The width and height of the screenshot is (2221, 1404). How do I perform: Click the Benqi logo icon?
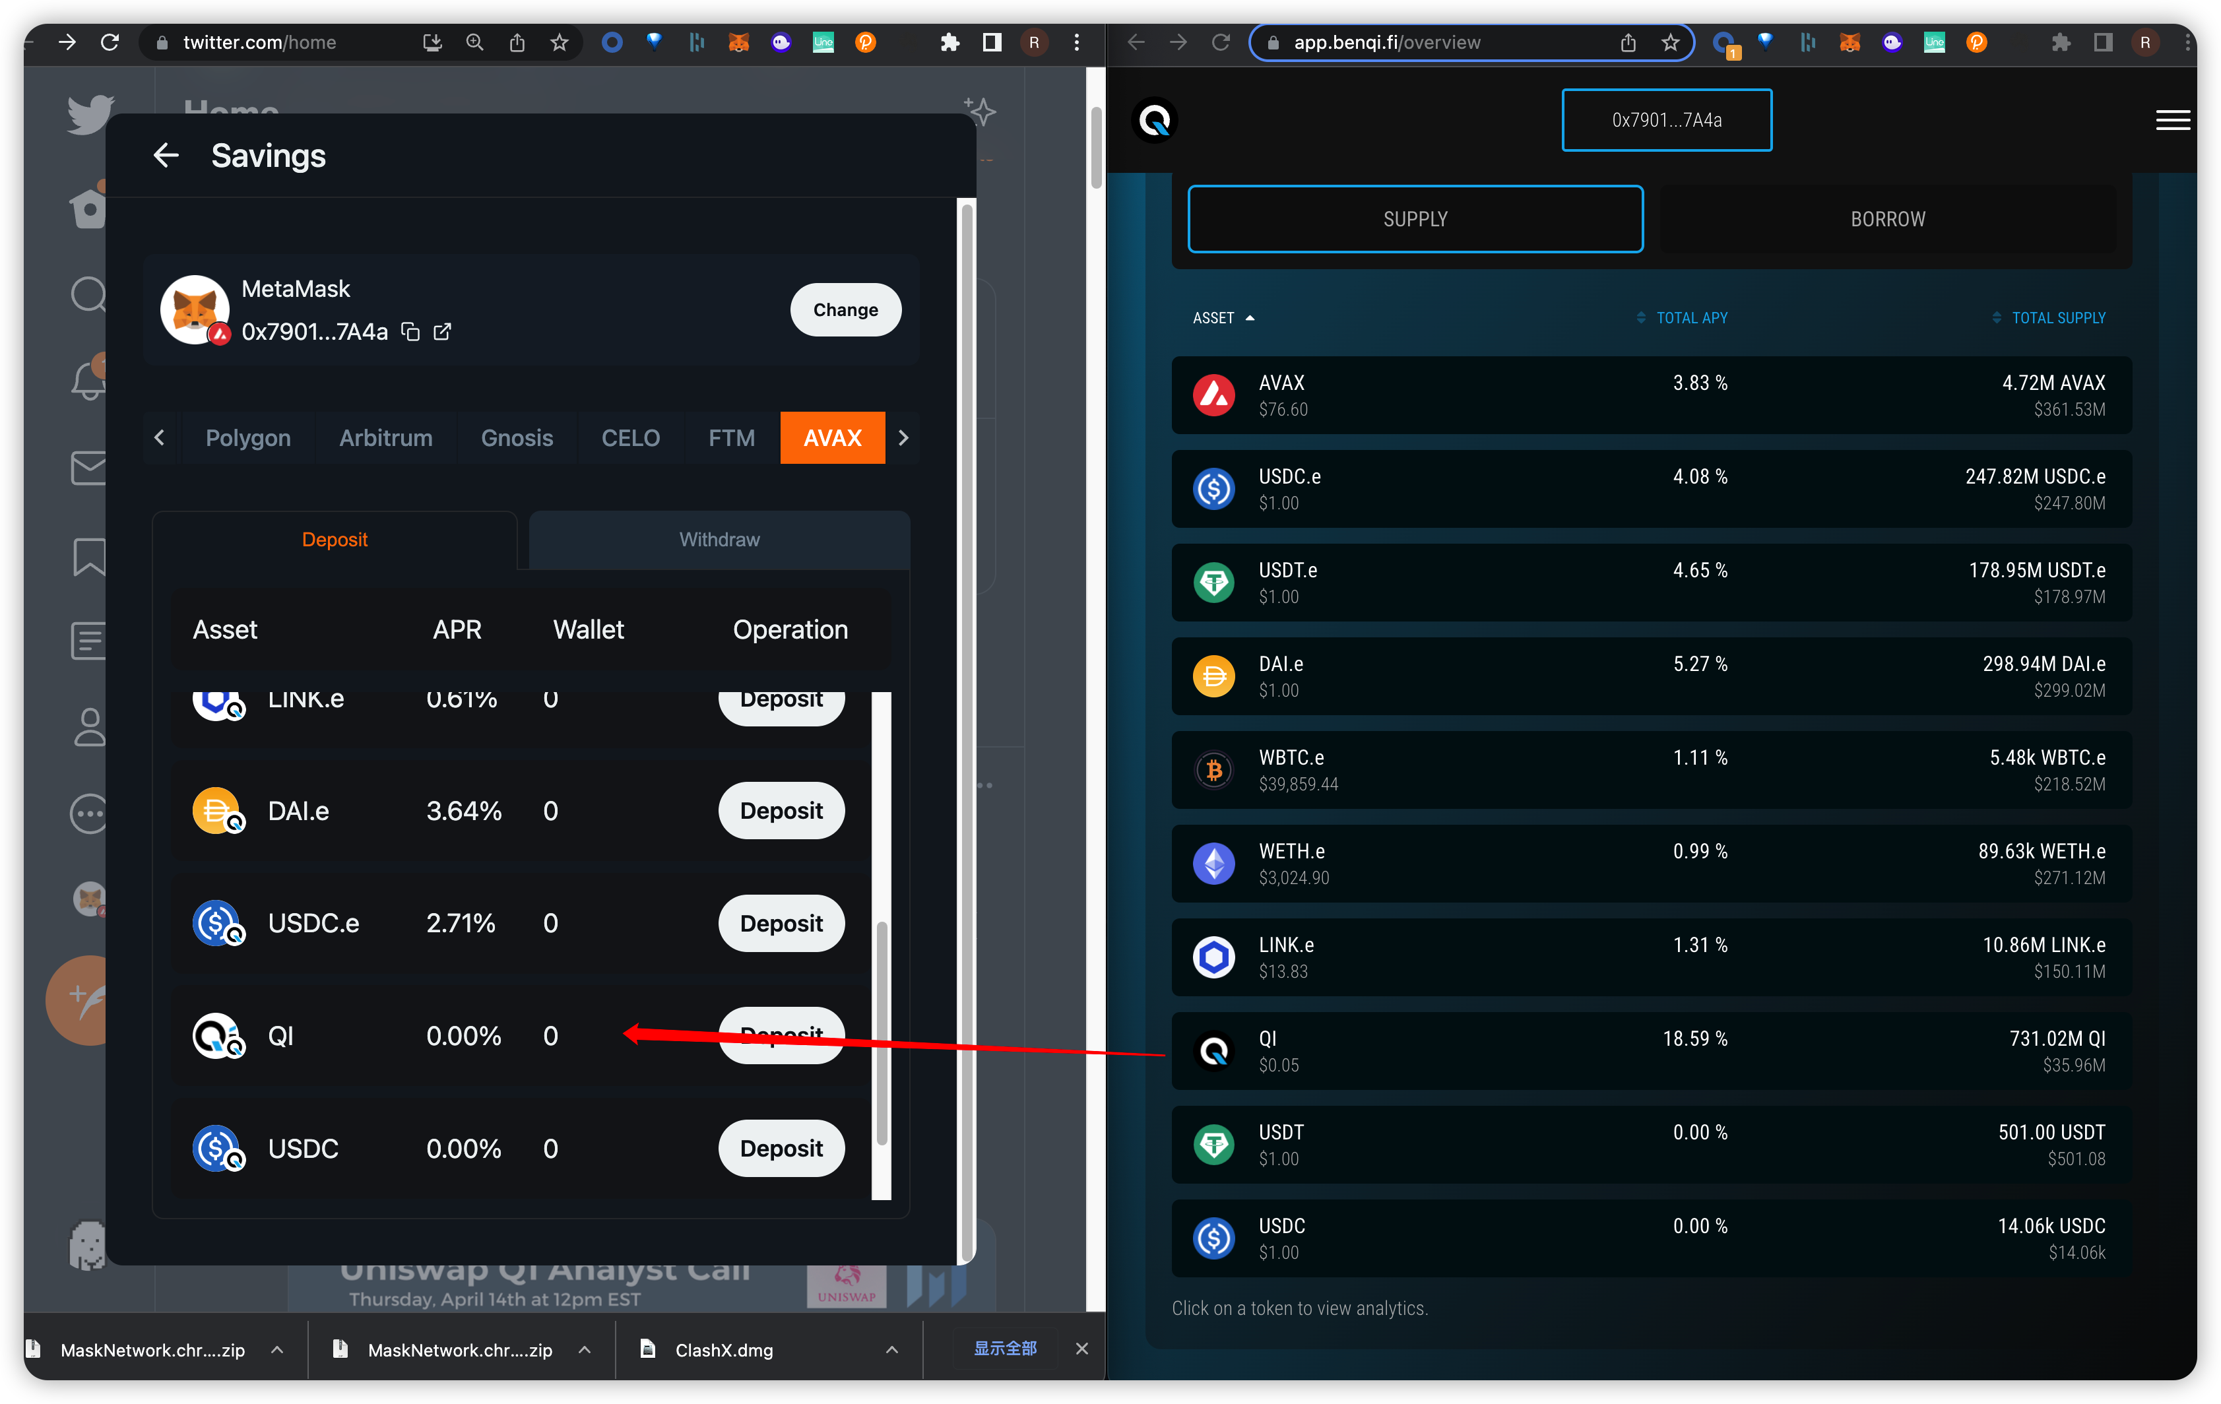pyautogui.click(x=1155, y=120)
